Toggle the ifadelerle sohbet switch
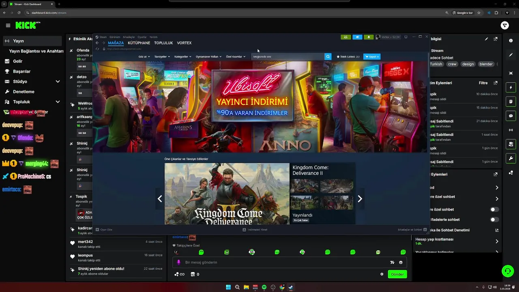519x292 pixels. [x=494, y=219]
